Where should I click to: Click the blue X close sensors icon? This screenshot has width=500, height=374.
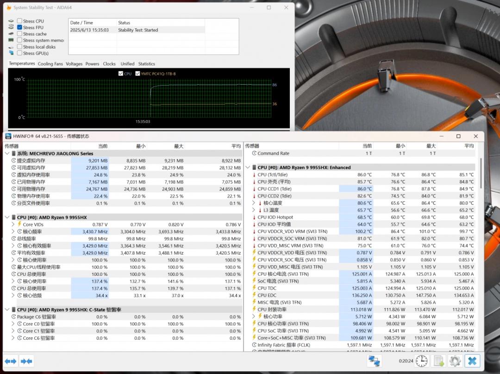click(x=472, y=361)
